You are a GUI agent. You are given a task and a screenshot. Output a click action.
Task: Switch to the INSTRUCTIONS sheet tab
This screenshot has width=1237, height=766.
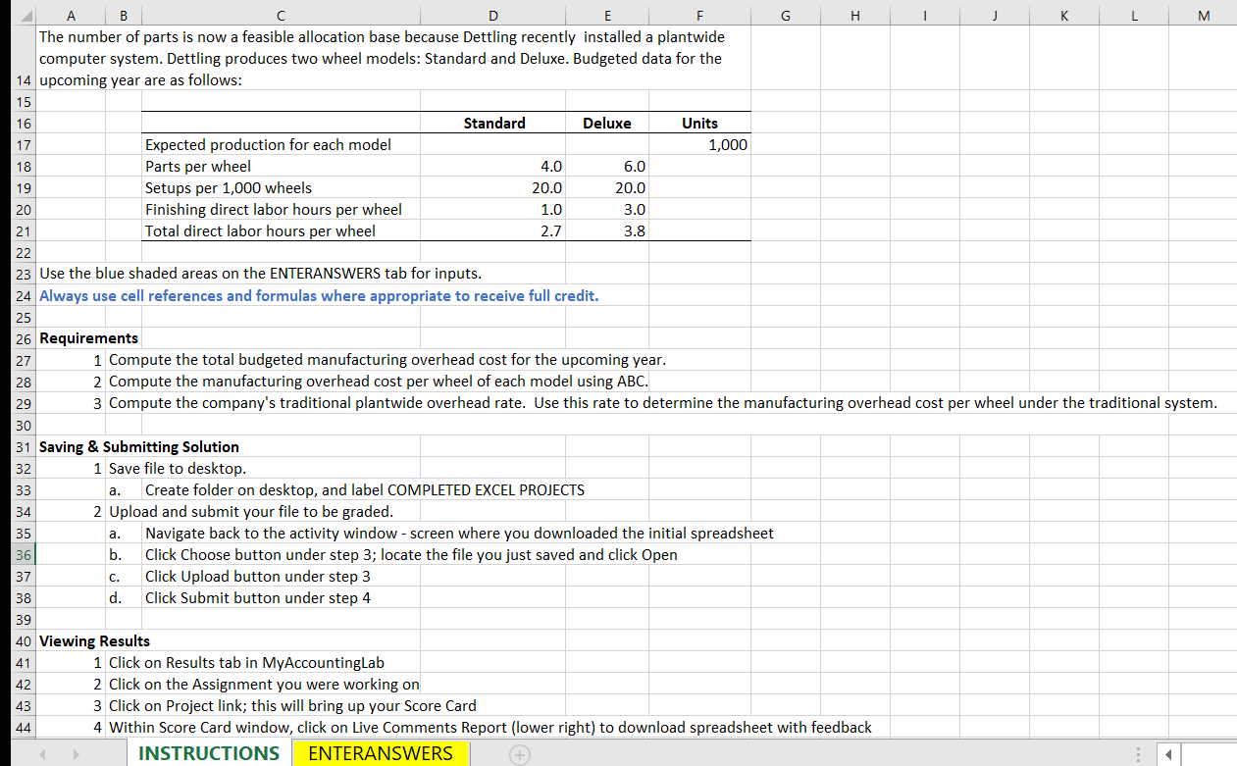(209, 753)
